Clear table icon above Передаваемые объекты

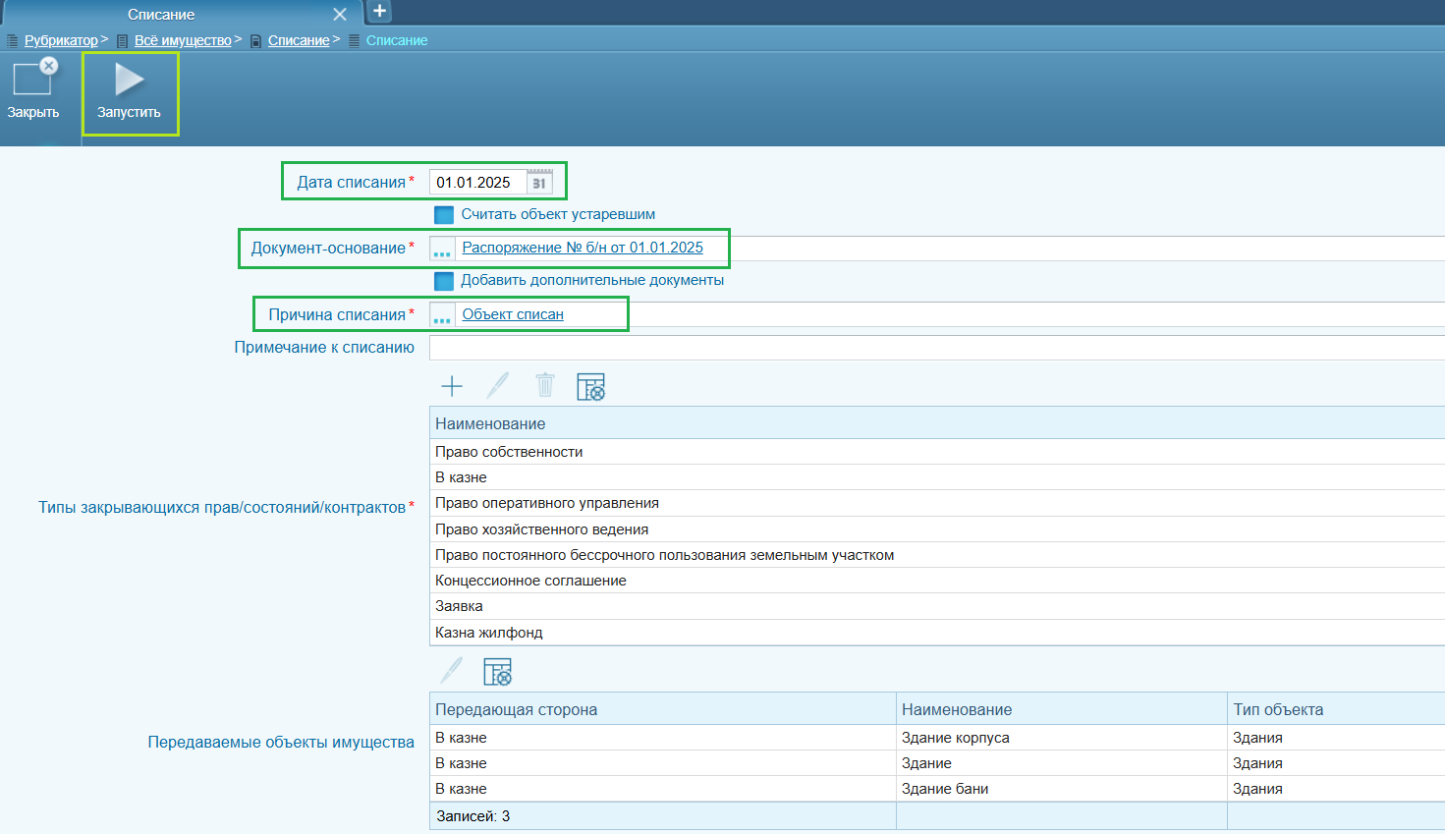click(x=498, y=672)
